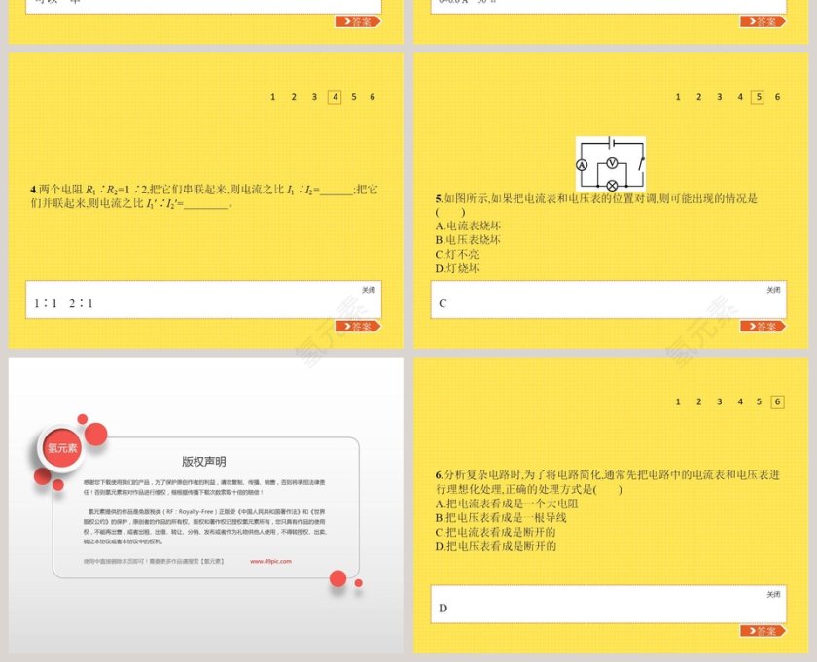Click the lamp symbol in the circuit diagram
Viewport: 817px width, 662px height.
pos(612,185)
